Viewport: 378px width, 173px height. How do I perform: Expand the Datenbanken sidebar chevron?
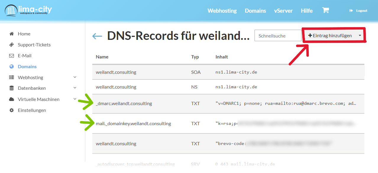click(75, 88)
